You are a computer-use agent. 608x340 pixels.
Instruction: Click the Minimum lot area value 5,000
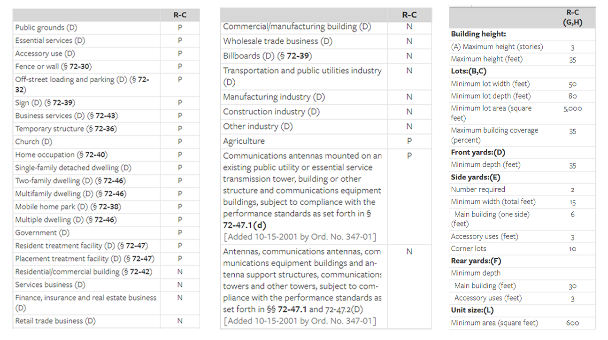click(x=572, y=108)
